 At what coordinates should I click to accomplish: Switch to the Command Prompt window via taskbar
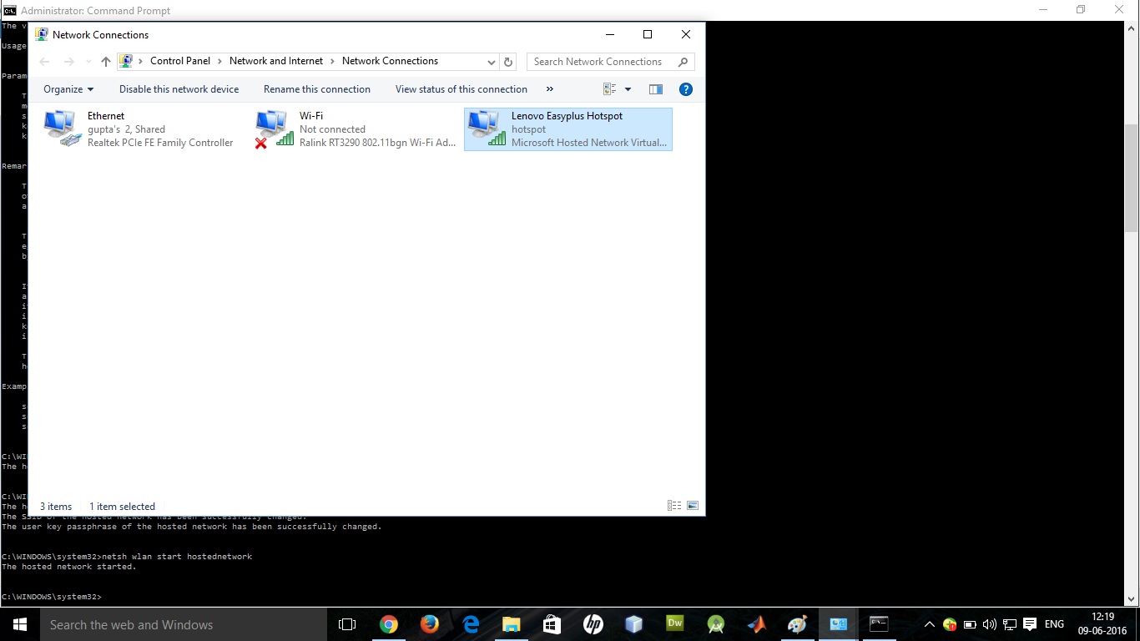click(x=879, y=624)
